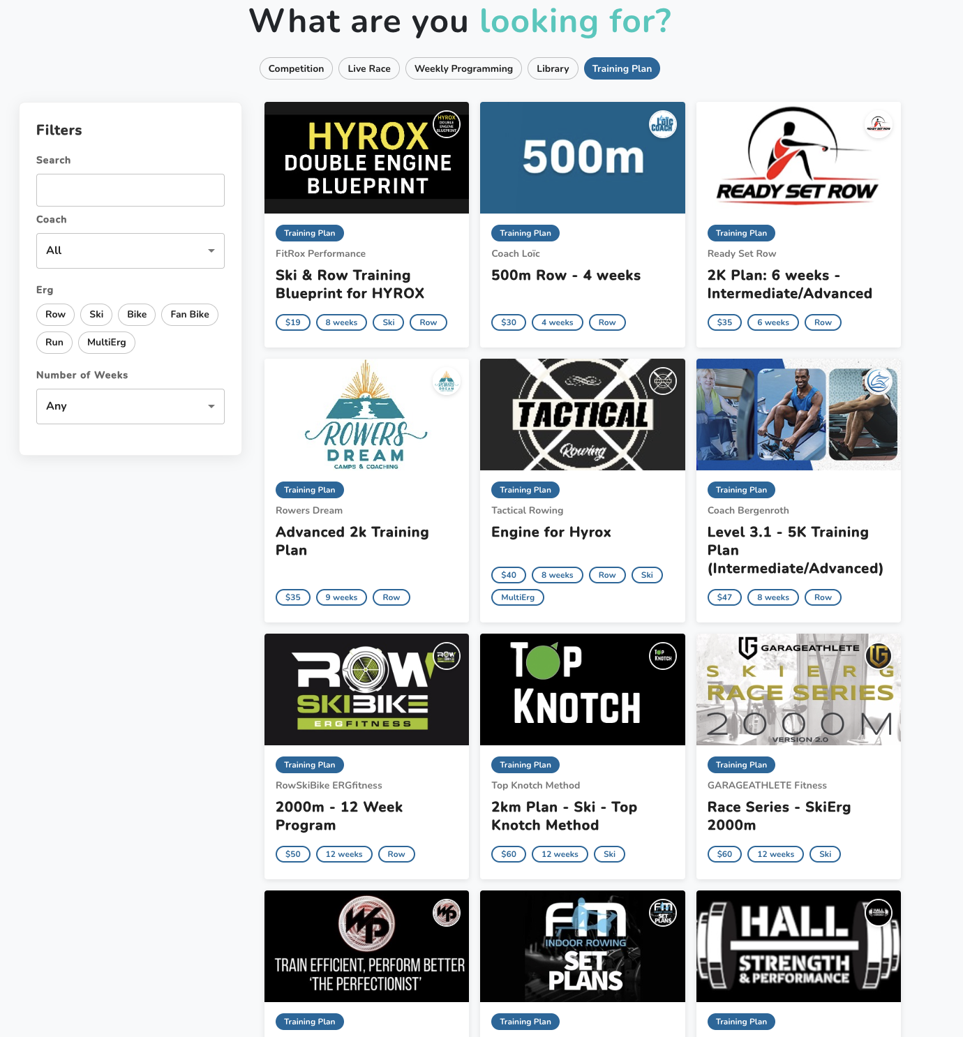
Task: Open Engine for Hyrox plan title
Action: coord(551,532)
